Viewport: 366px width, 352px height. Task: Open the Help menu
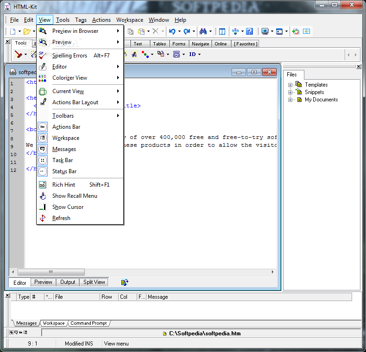pyautogui.click(x=180, y=20)
